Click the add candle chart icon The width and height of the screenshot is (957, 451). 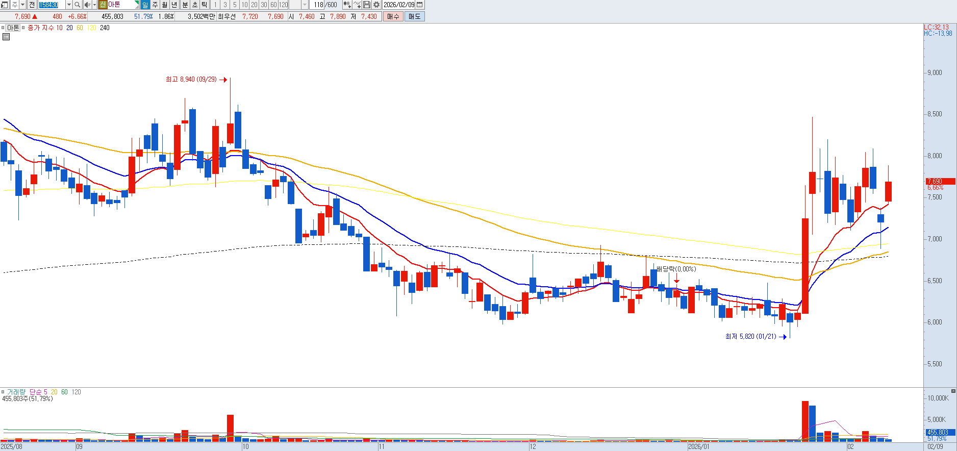click(x=347, y=5)
